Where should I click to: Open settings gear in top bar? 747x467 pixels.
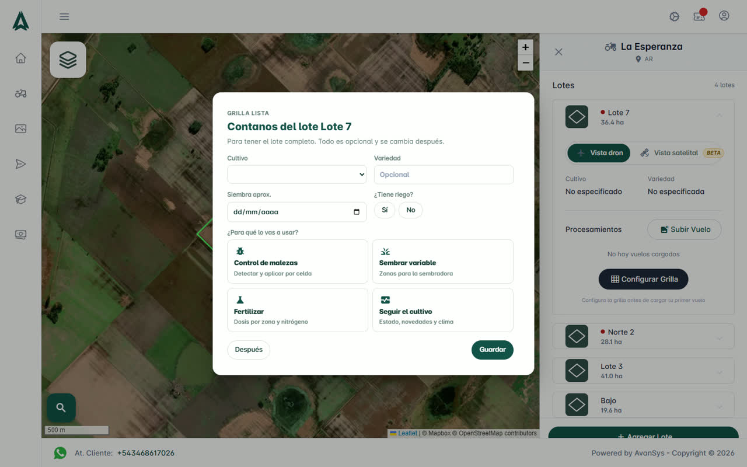[674, 16]
